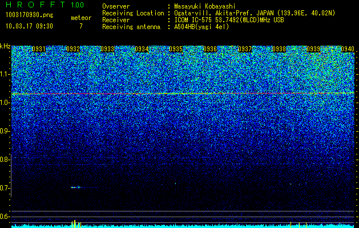Click the 0936 time marker

pos(210,49)
